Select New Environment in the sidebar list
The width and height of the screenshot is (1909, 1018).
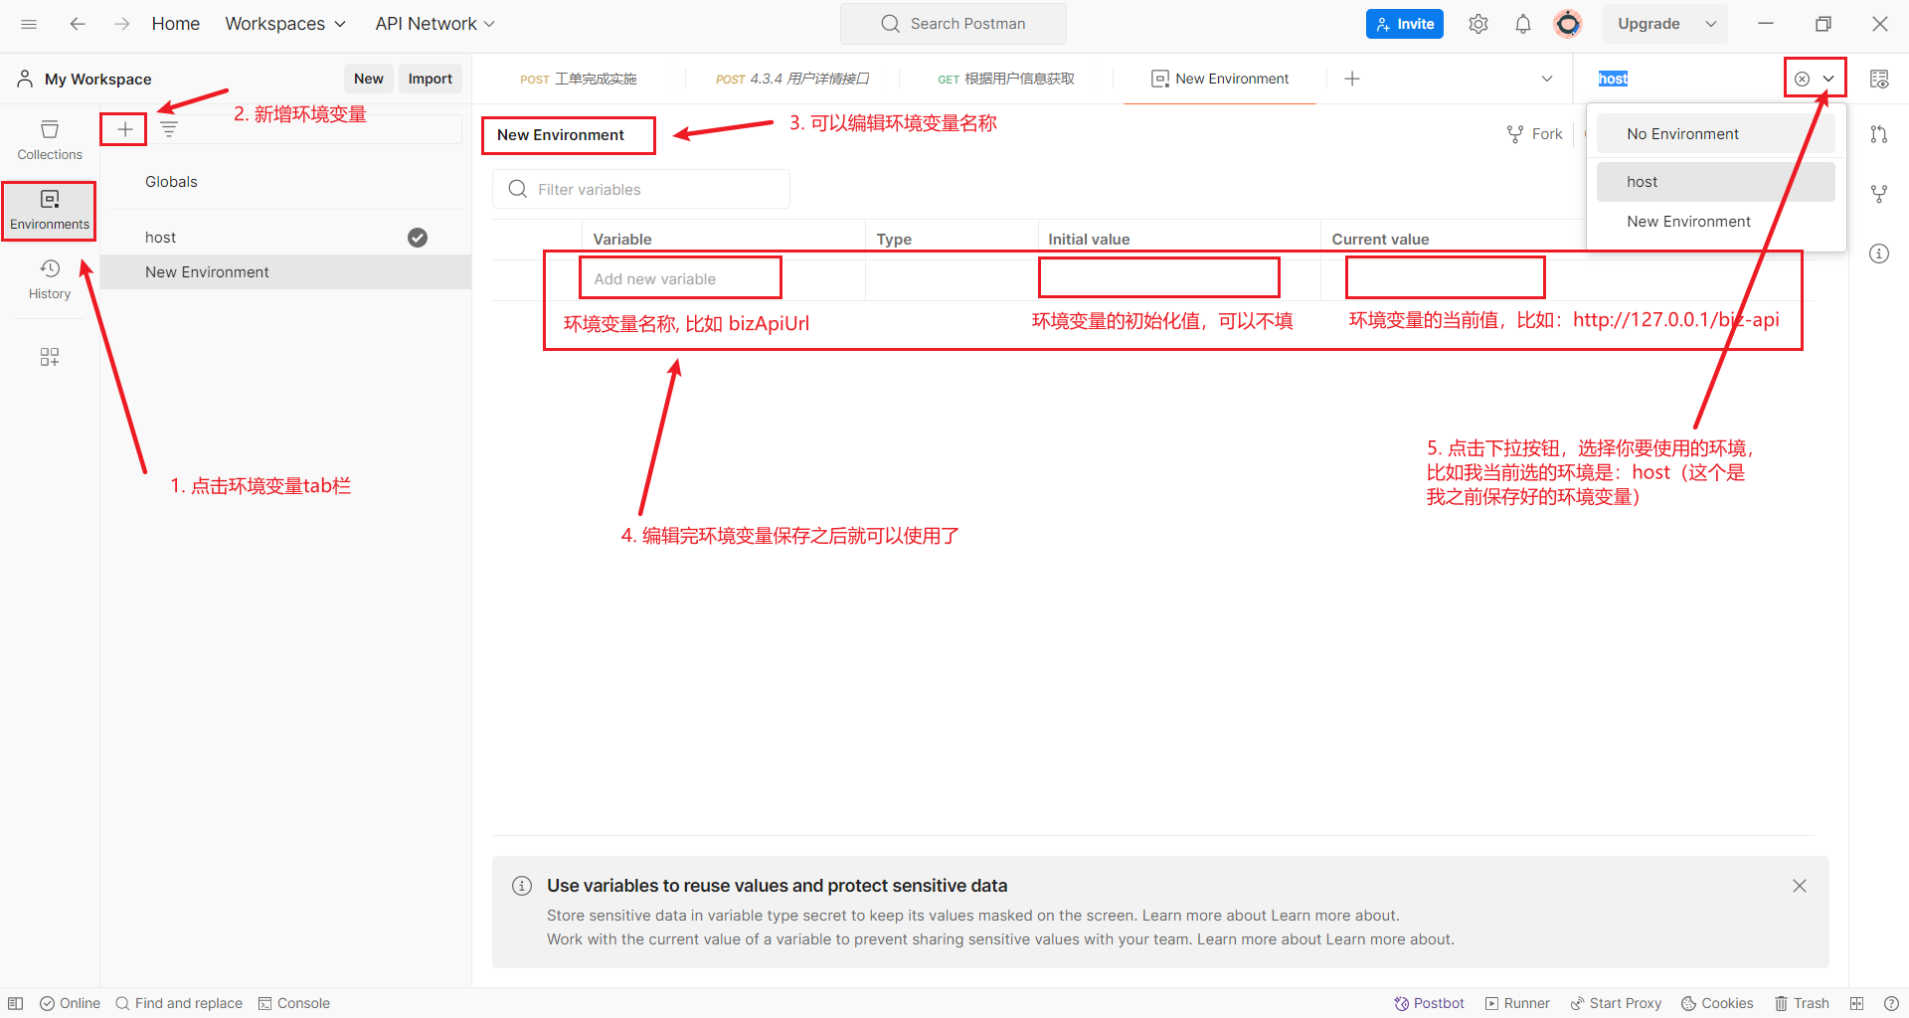click(x=285, y=272)
